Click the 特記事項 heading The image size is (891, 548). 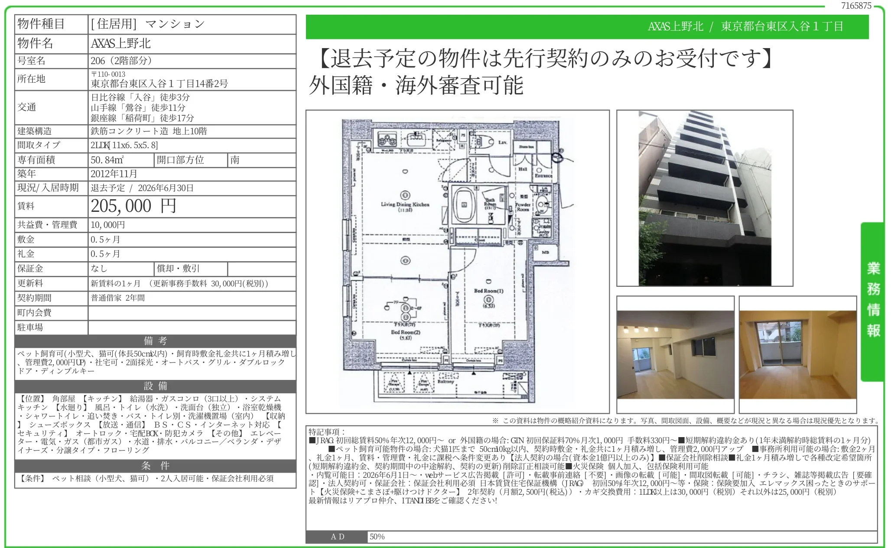pyautogui.click(x=327, y=432)
